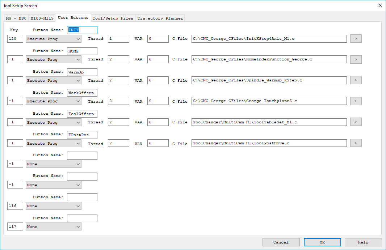The width and height of the screenshot is (386, 250).
Task: Click browse arrow for Spindle_Warmup_KStep.c file
Action: [x=356, y=80]
